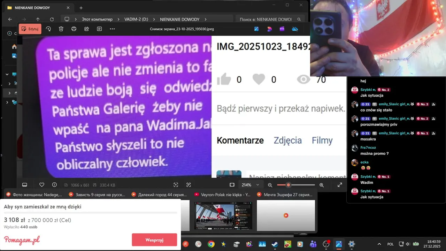Open the 214% zoom level dropdown
Screen dimensions: 446x251
click(250, 185)
